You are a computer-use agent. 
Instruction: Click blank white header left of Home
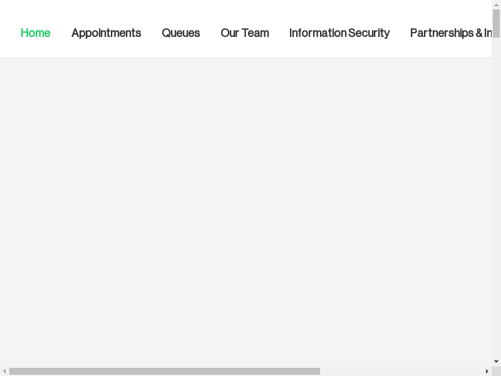tap(9, 33)
